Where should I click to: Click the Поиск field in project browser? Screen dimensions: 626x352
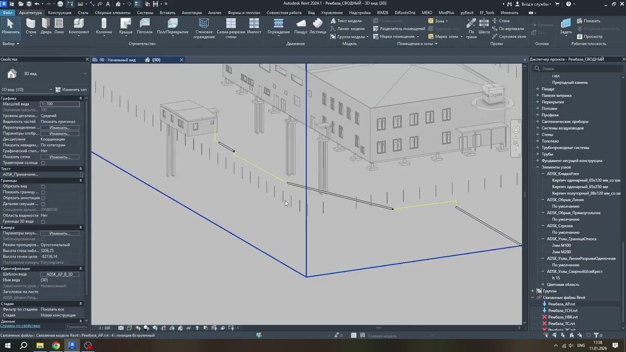click(x=577, y=68)
